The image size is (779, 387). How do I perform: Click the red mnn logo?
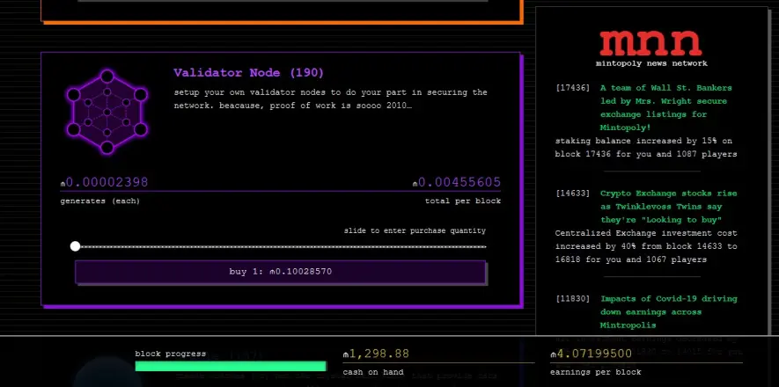click(x=650, y=43)
